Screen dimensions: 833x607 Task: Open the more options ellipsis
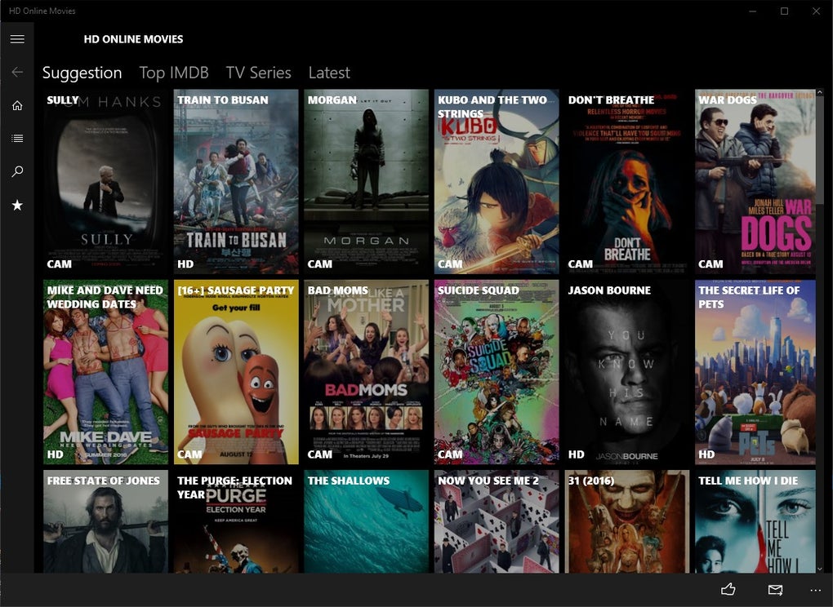pos(816,590)
